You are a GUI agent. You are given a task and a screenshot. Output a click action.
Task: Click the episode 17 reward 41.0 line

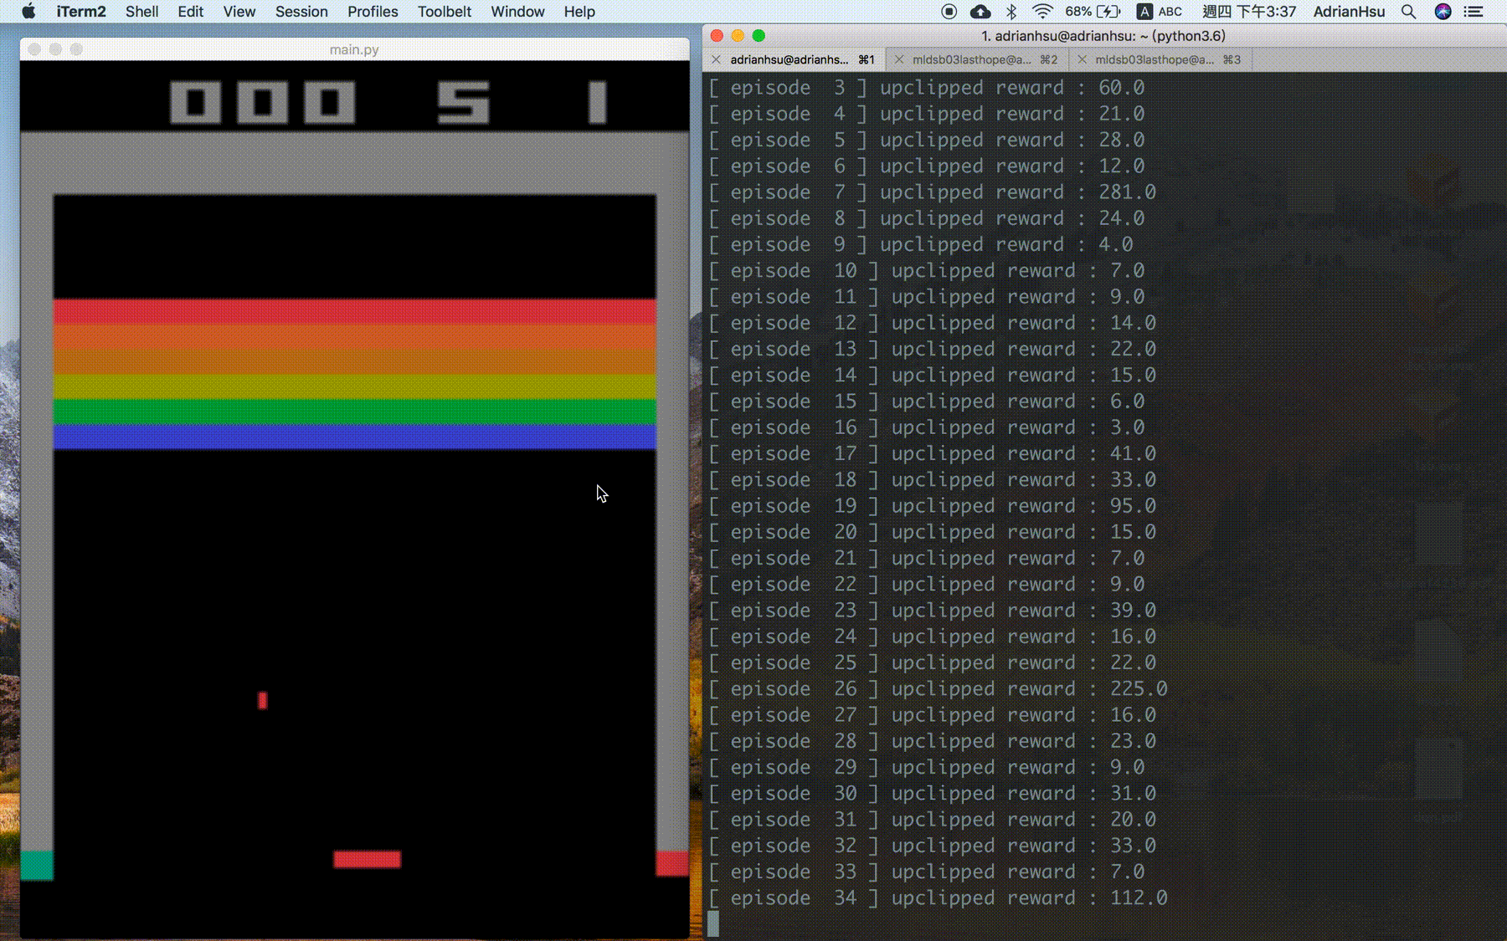(933, 453)
